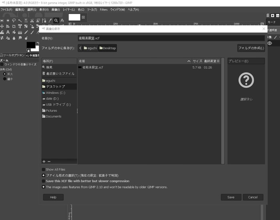Click the add bookmark plus icon
280x220 pixels.
coord(44,161)
